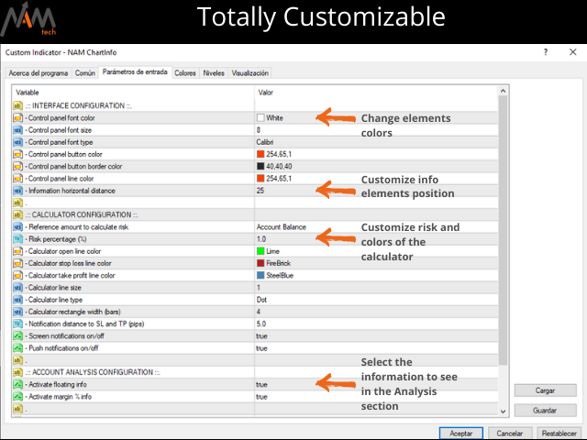The width and height of the screenshot is (587, 440).
Task: Close the Custom Indicator dialog
Action: (572, 52)
